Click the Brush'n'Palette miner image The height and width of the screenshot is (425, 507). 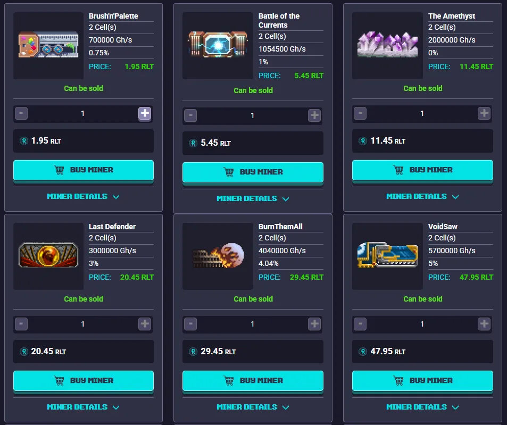coord(48,45)
